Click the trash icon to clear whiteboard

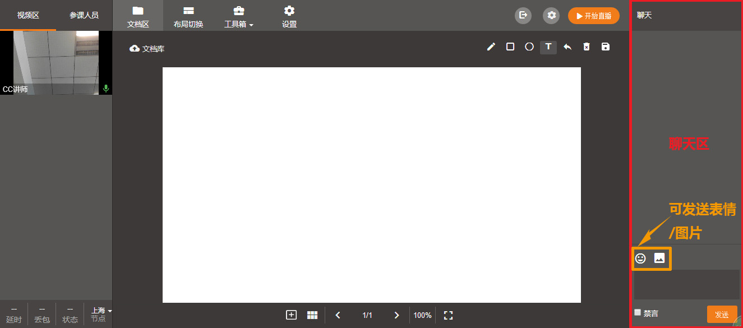click(x=587, y=47)
